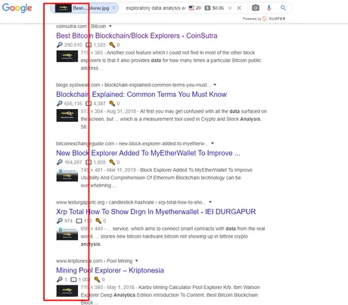This screenshot has height=305, width=348.
Task: Open thumbnail of IEI DURGAPUR result
Action: click(67, 233)
